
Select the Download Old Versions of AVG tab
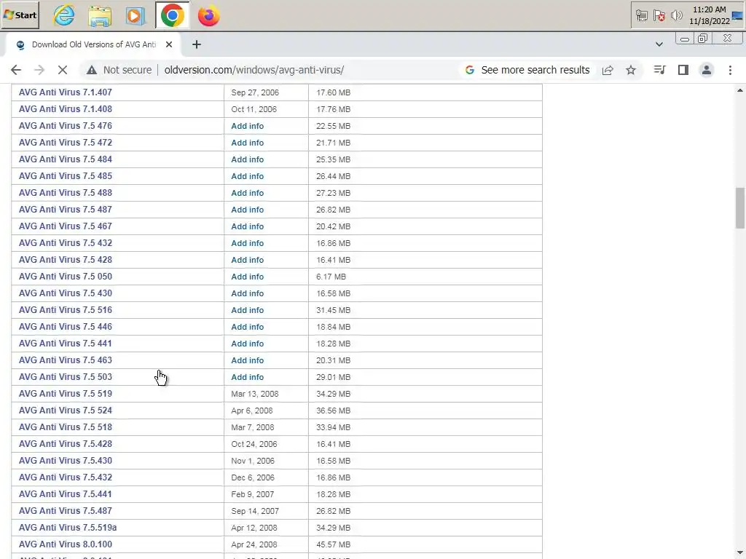tap(93, 44)
